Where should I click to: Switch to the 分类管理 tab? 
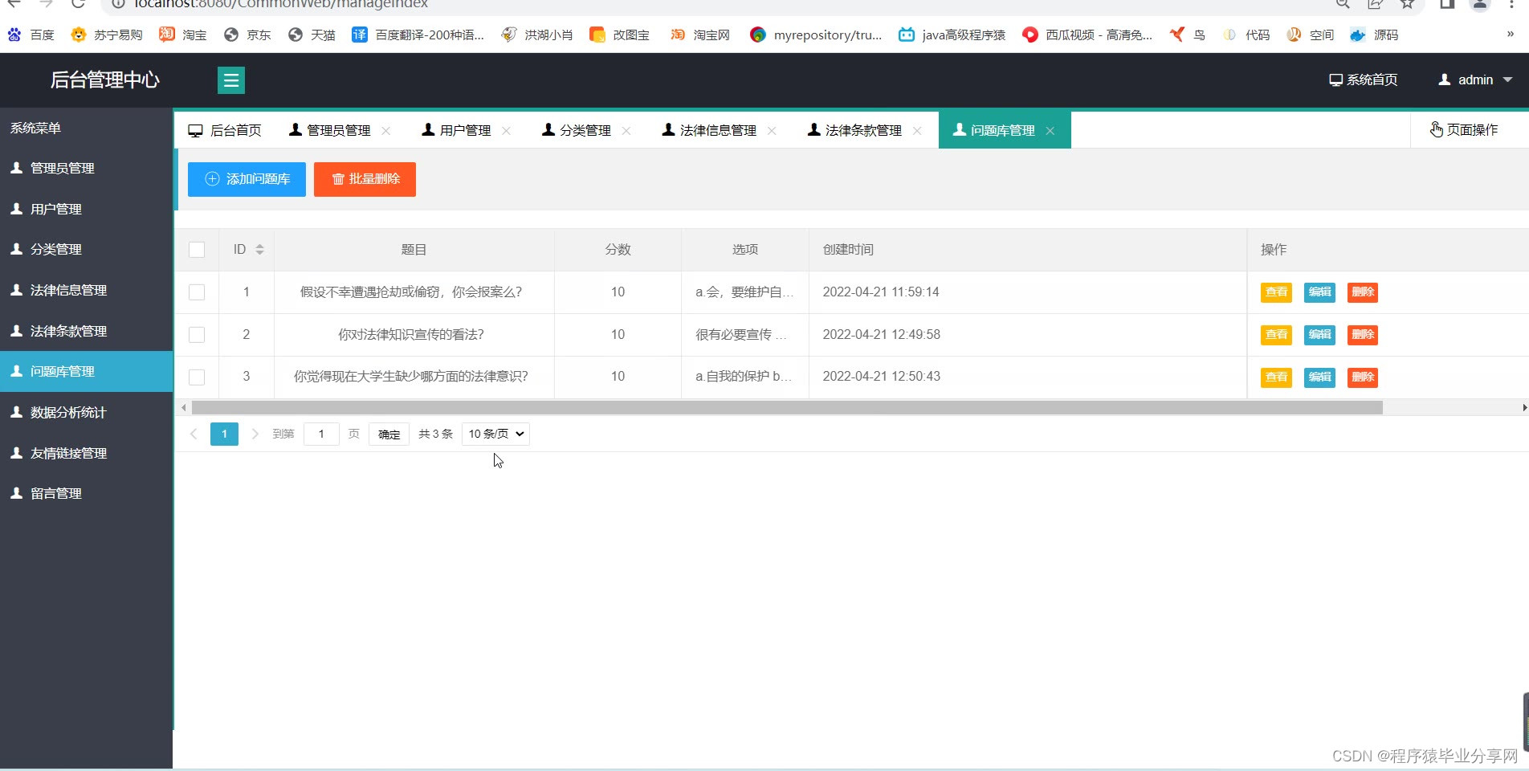pos(577,130)
